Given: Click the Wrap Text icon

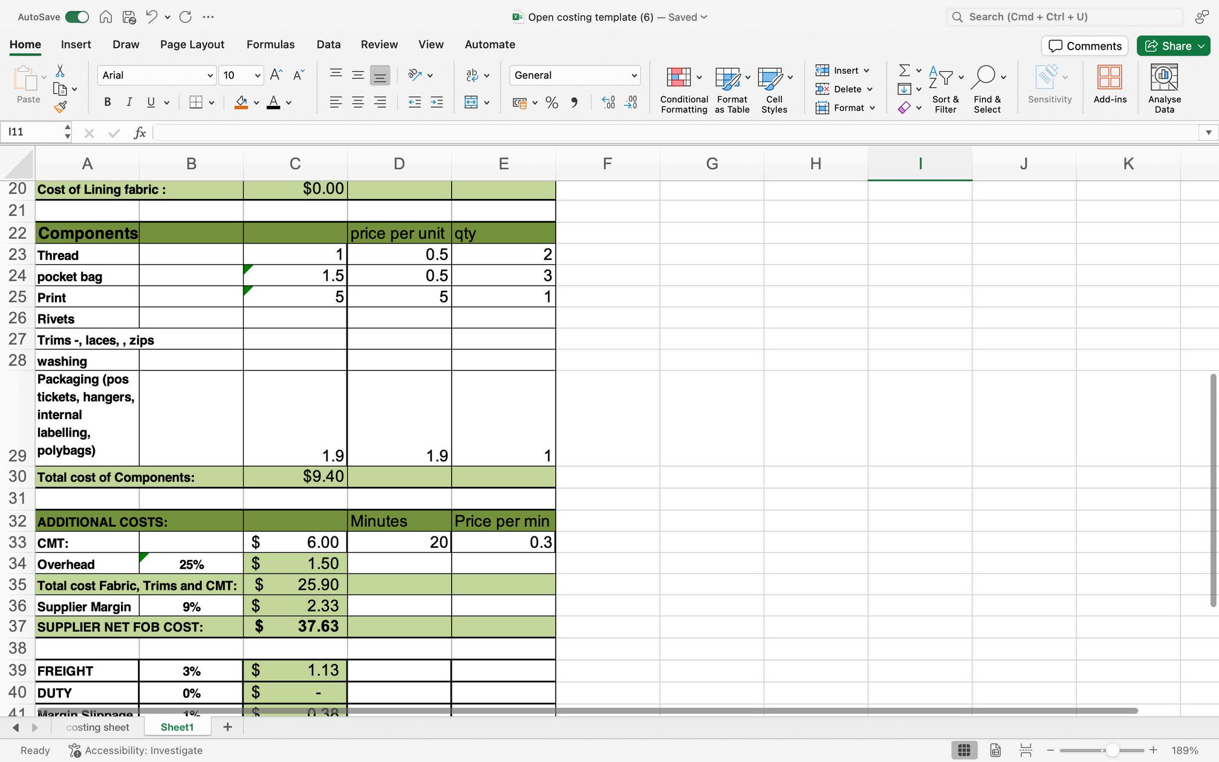Looking at the screenshot, I should (472, 75).
